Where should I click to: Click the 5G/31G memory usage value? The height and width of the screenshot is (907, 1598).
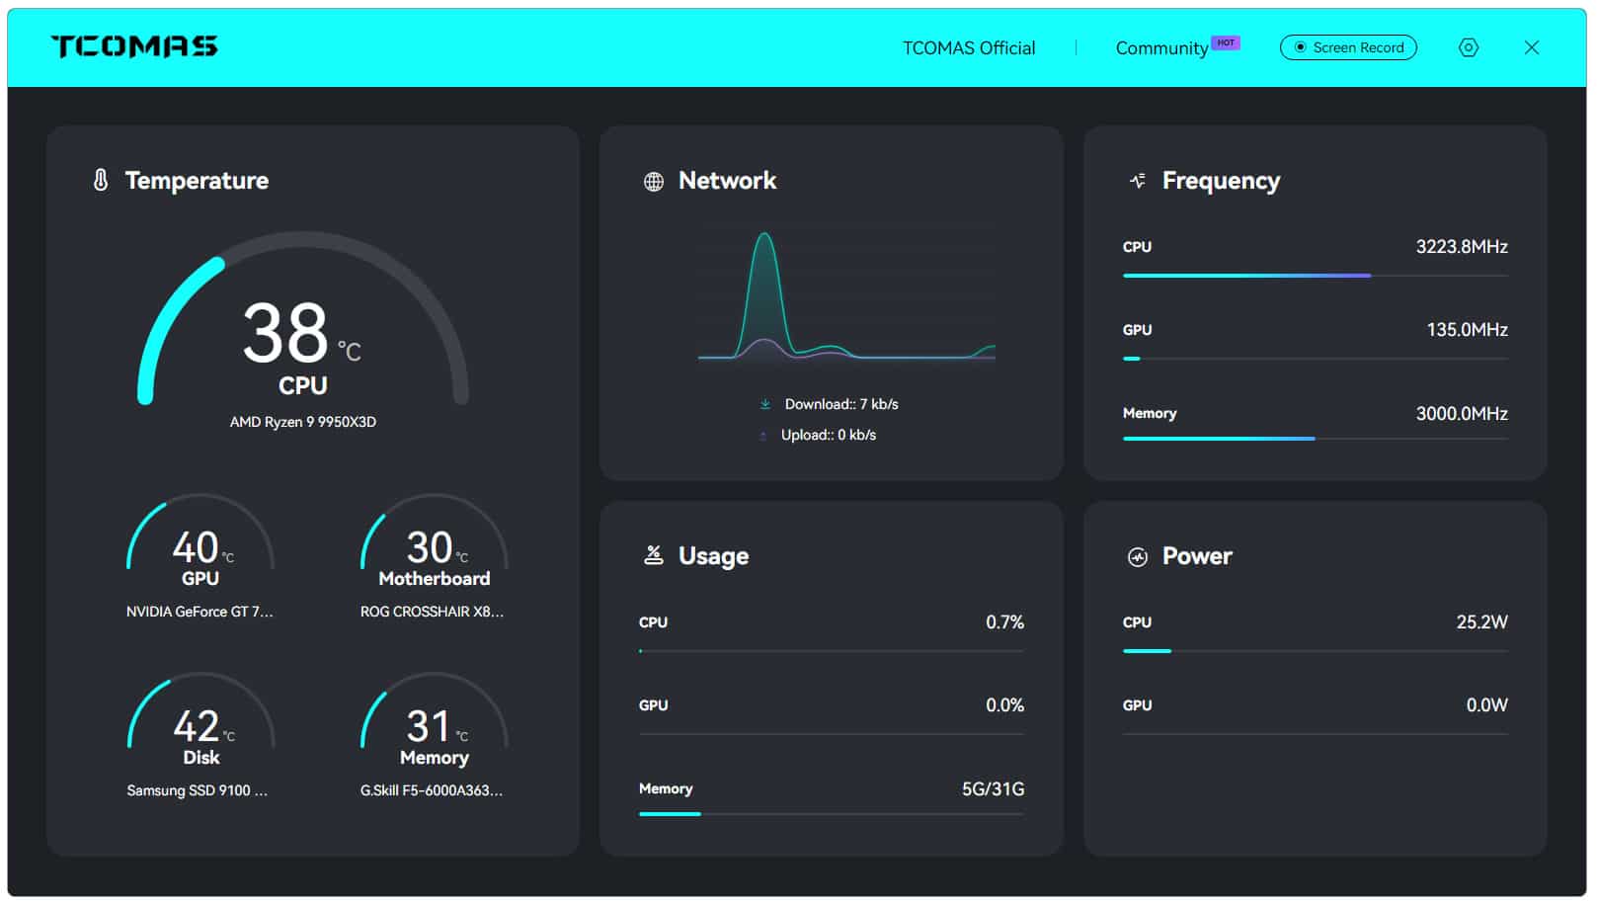click(993, 789)
